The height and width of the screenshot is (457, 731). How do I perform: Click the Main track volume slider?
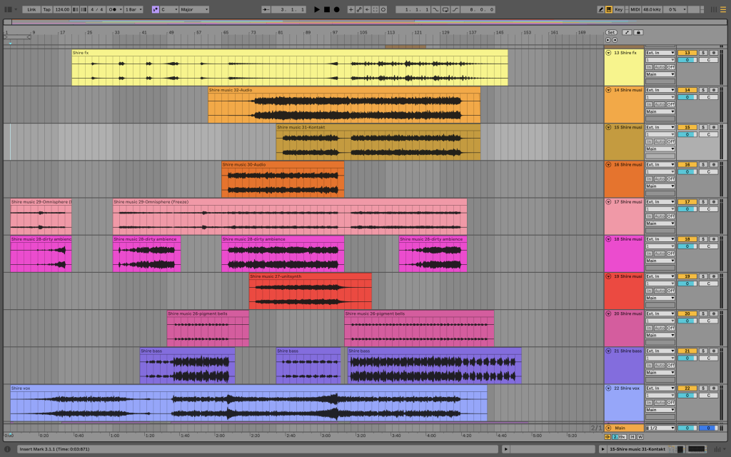coord(687,428)
